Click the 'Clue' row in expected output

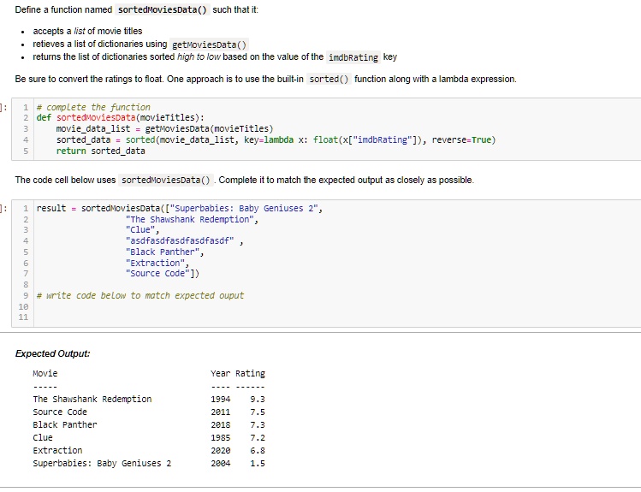149,437
